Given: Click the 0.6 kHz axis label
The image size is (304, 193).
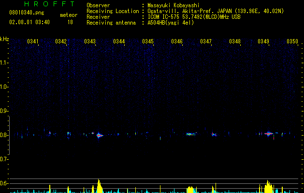Looking at the screenshot, I should [x=4, y=183].
